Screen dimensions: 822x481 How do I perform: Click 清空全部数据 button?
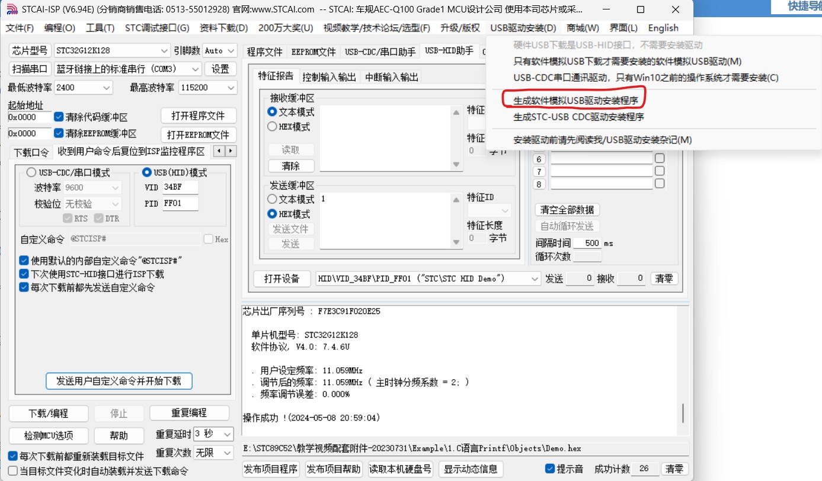[x=567, y=210]
